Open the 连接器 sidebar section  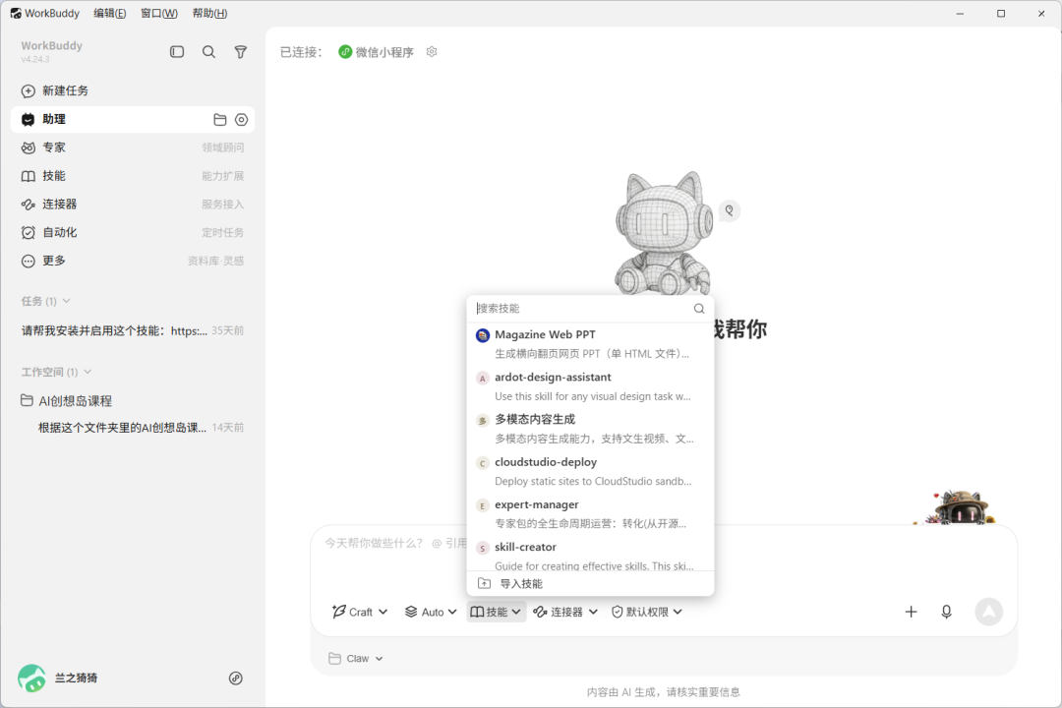pyautogui.click(x=133, y=204)
